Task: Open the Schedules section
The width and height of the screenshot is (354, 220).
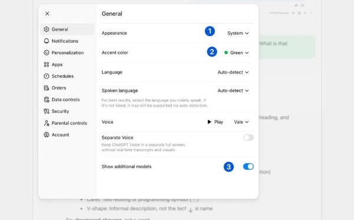Action: pos(67,76)
